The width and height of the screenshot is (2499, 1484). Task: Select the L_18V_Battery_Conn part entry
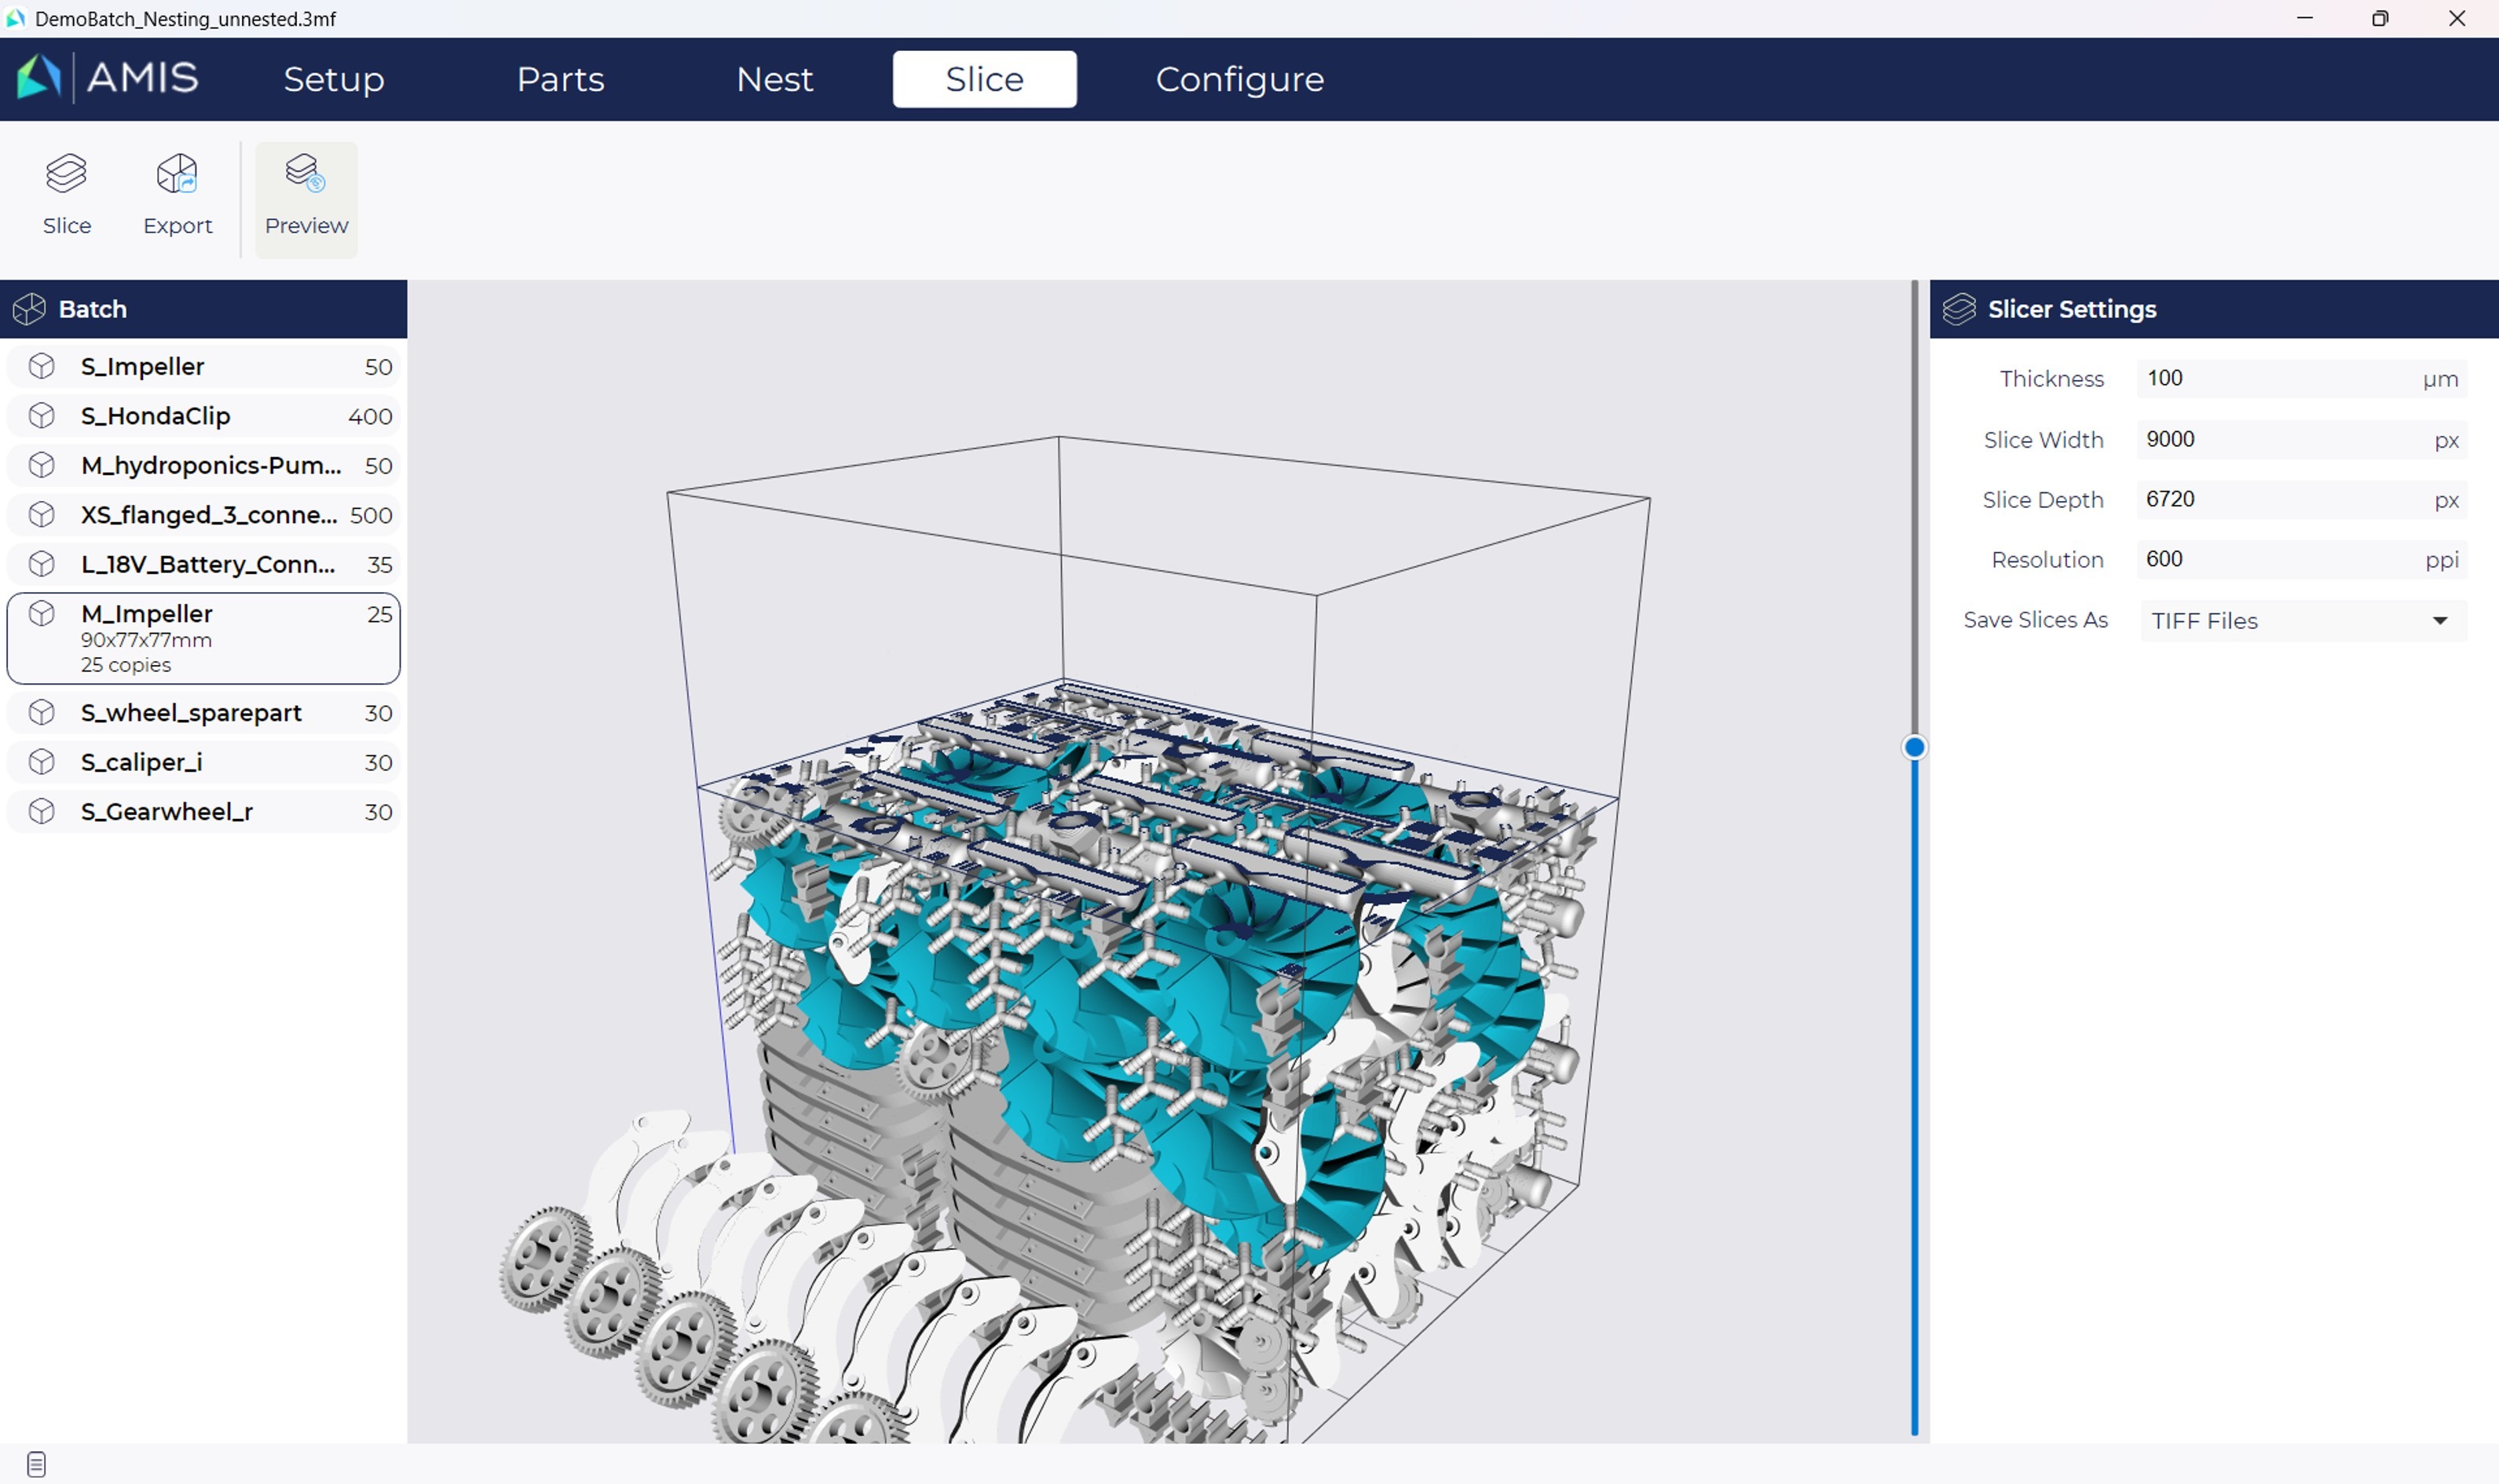tap(204, 564)
